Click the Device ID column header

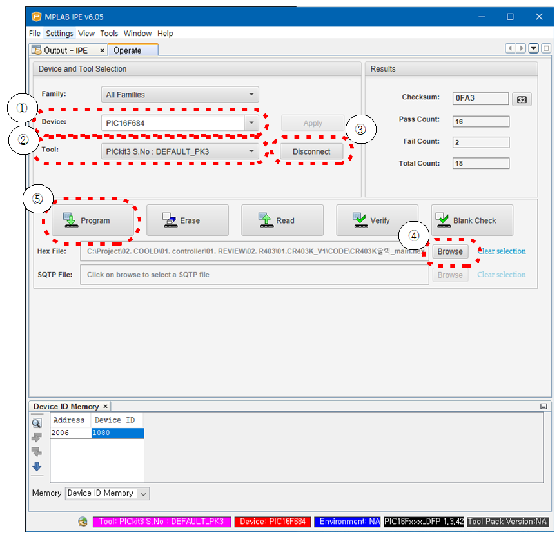117,420
